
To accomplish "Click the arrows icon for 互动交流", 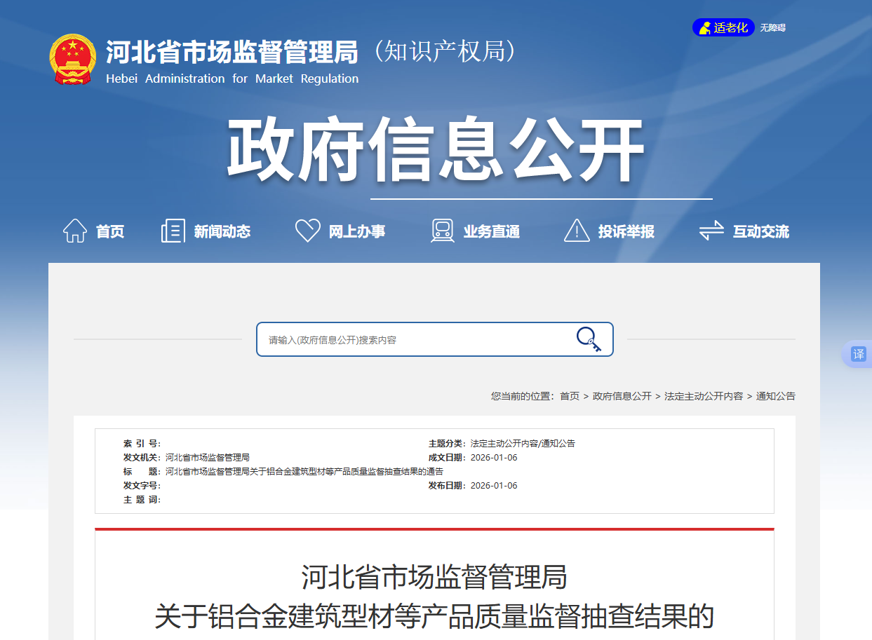I will (711, 230).
